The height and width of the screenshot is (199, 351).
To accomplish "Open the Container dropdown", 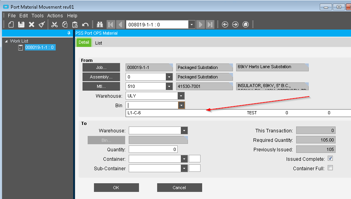I will (184, 159).
